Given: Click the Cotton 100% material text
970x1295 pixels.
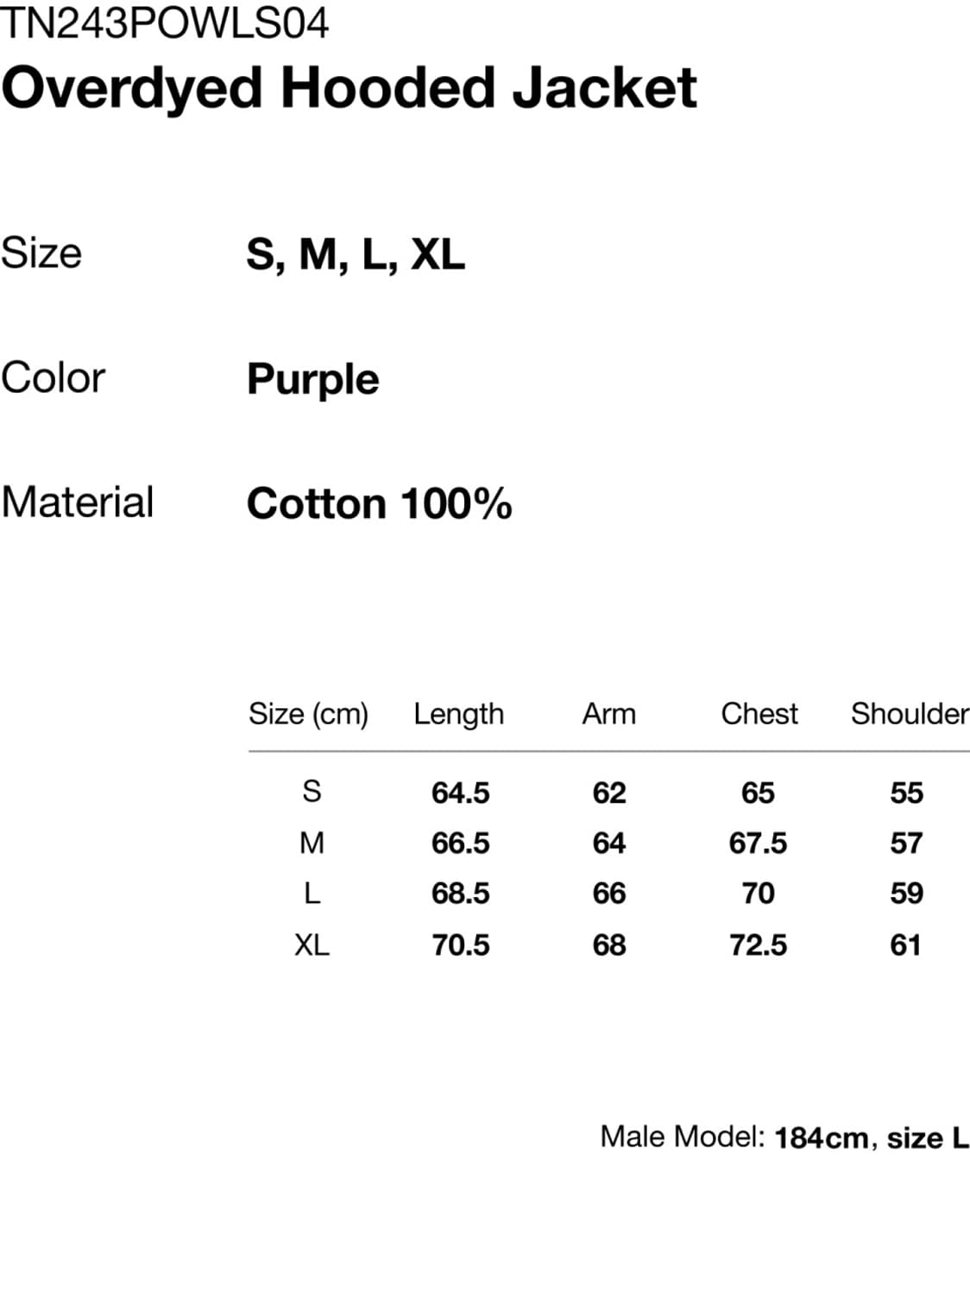Looking at the screenshot, I should [379, 503].
